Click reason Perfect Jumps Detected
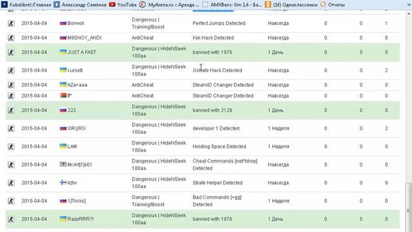The width and height of the screenshot is (412, 232). 219,23
